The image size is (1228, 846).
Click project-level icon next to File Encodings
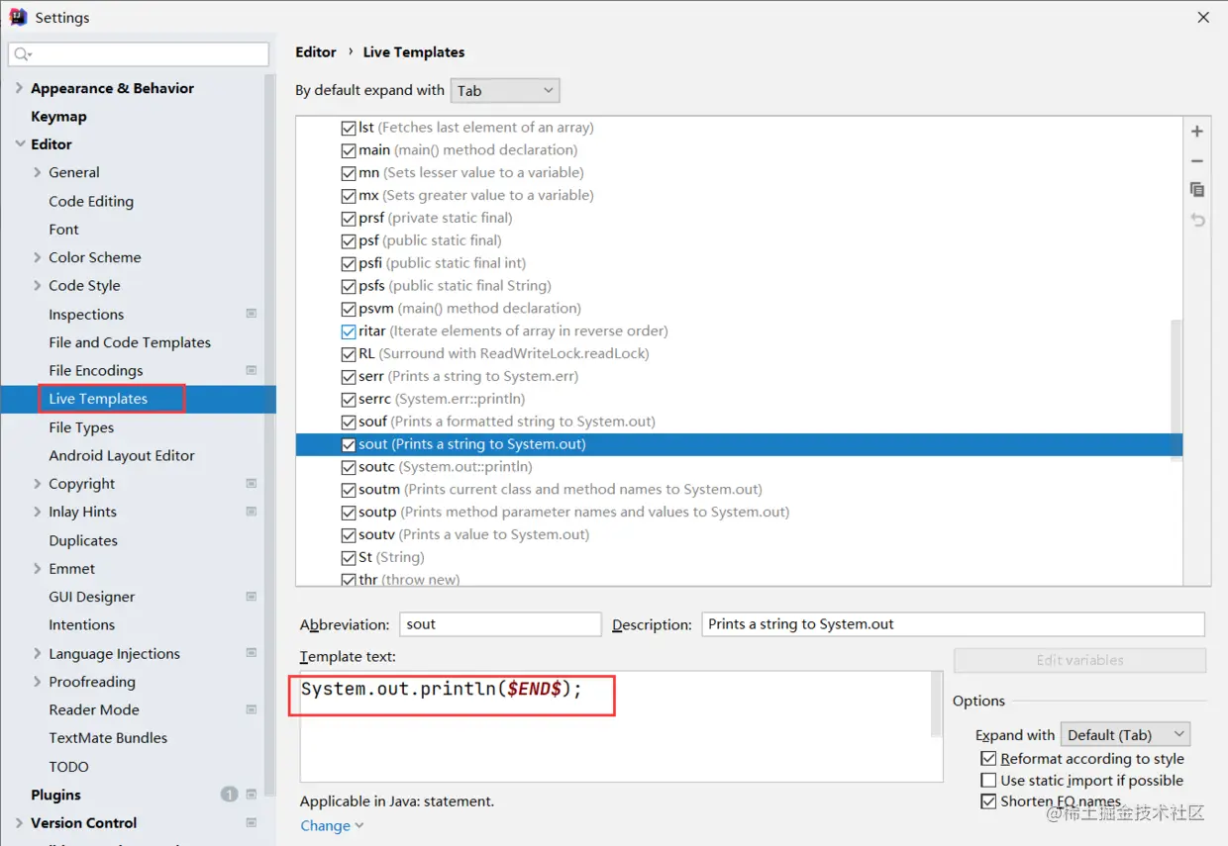[252, 370]
